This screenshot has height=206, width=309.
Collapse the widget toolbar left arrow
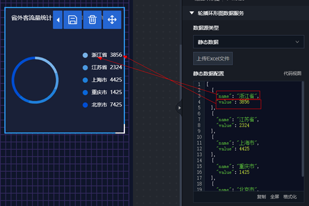[x=58, y=20]
